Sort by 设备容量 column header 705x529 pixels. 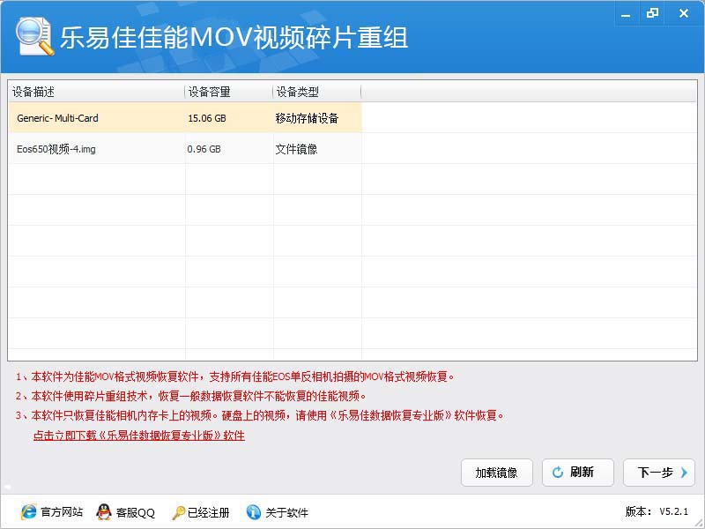click(228, 92)
